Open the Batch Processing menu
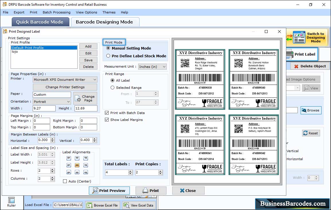The width and height of the screenshot is (331, 210). pyautogui.click(x=56, y=12)
